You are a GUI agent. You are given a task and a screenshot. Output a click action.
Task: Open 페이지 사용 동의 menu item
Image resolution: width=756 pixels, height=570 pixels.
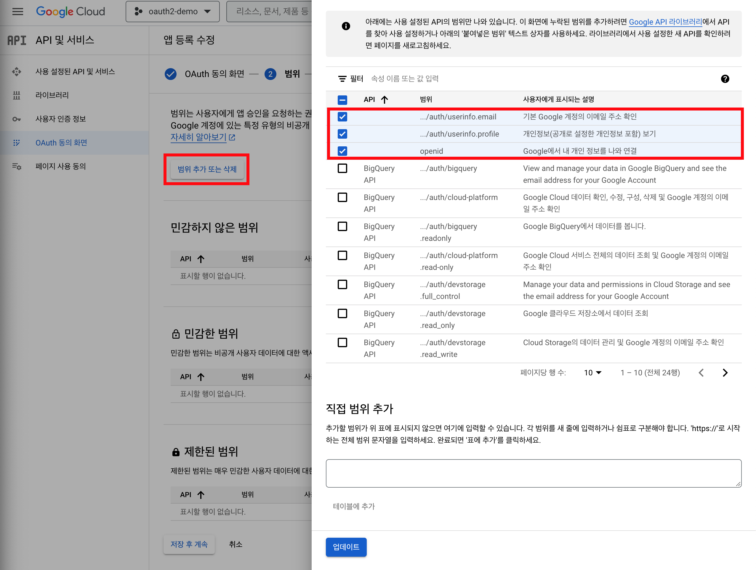[74, 166]
